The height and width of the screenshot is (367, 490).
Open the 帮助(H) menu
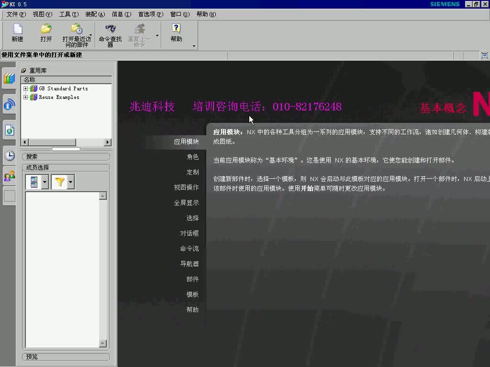point(206,14)
